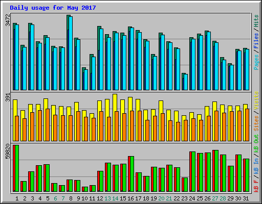This screenshot has width=262, height=204.
Task: Click day label 30 on x-axis
Action: coord(238,198)
